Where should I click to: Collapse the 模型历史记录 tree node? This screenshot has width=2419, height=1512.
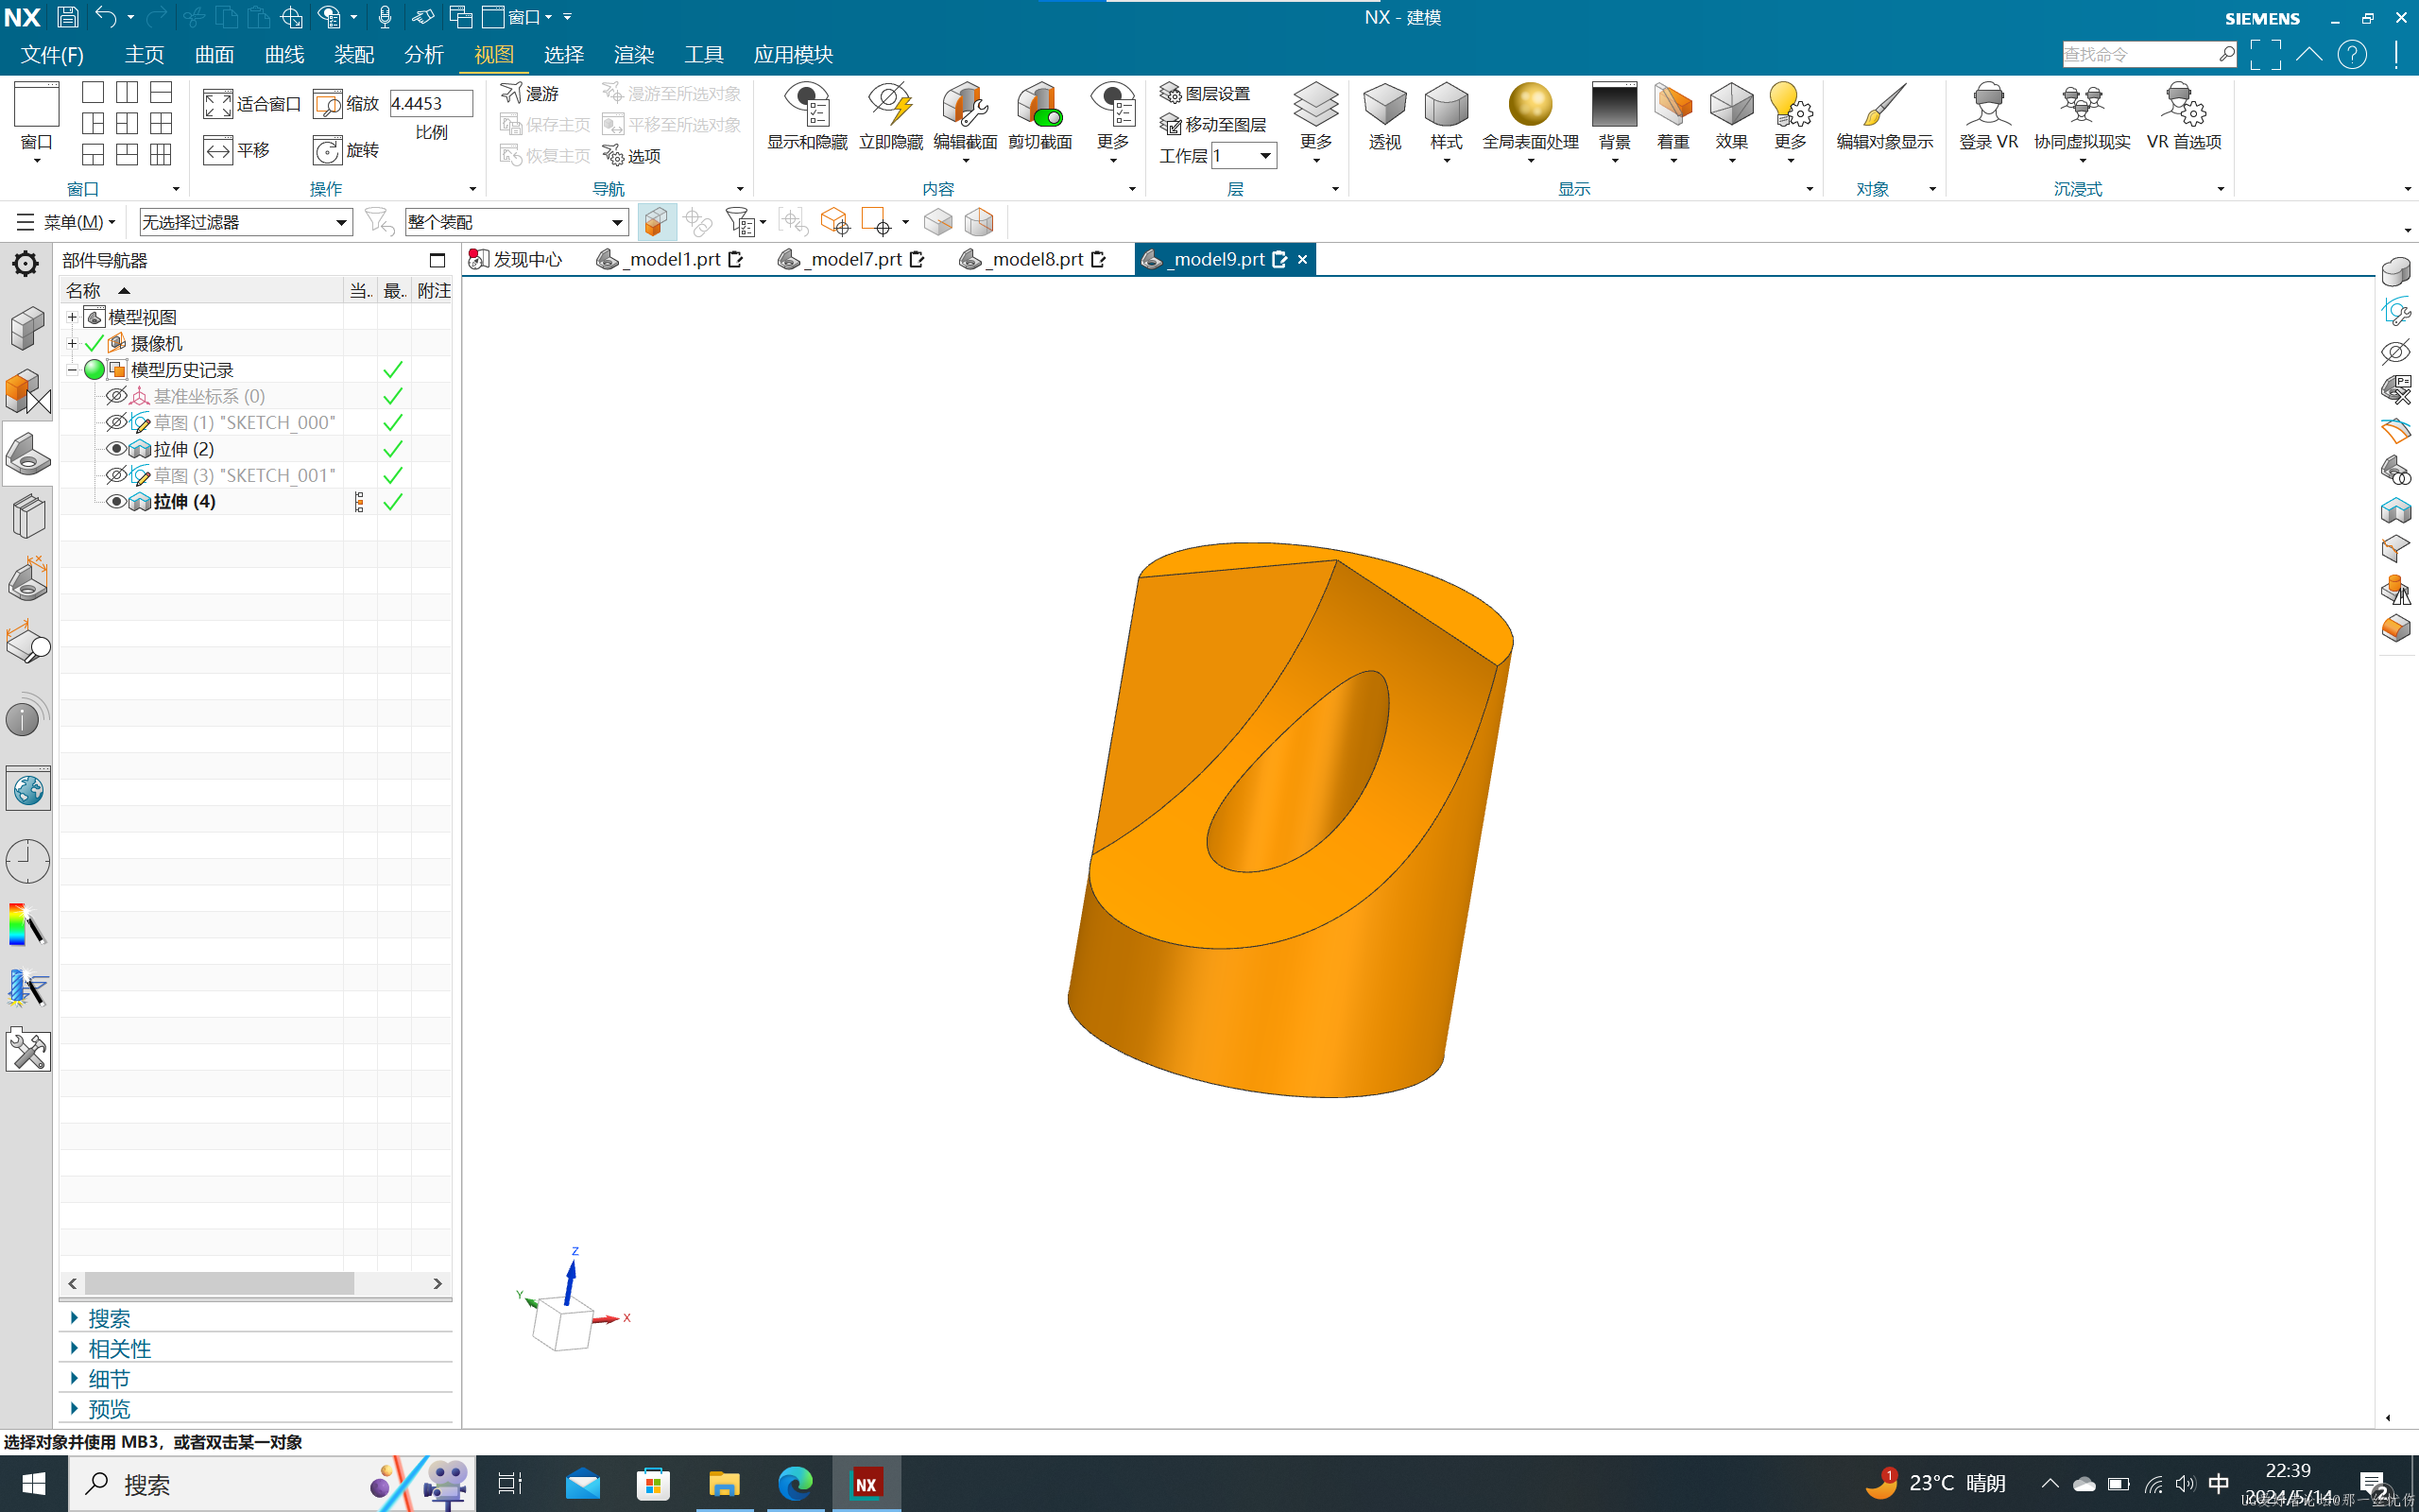72,370
